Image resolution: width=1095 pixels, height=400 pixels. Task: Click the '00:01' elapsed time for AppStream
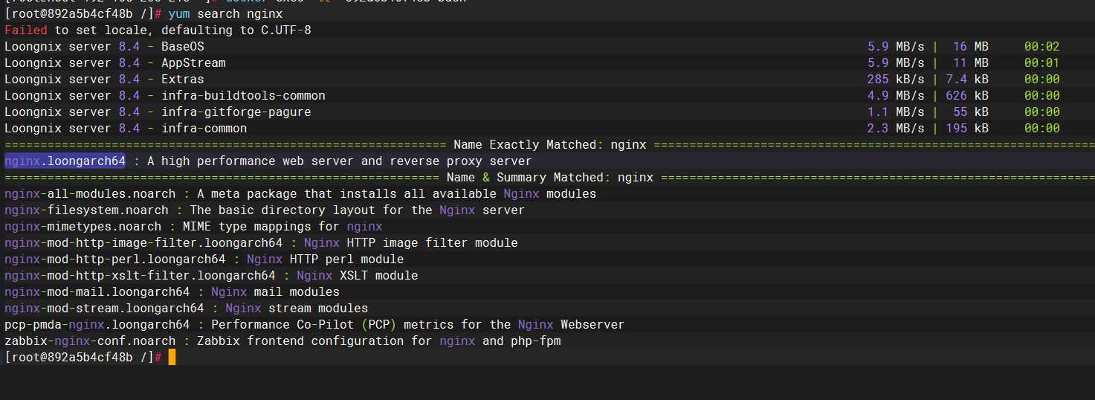[x=1042, y=62]
